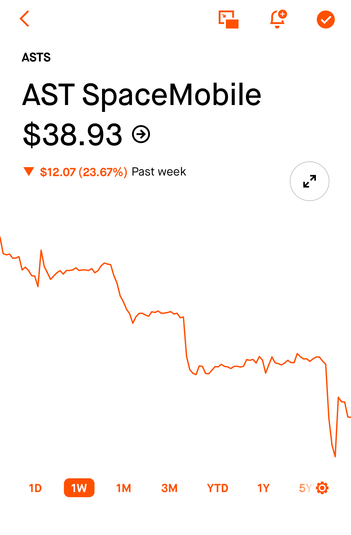351x535 pixels.
Task: Select the 1D time range
Action: point(35,488)
